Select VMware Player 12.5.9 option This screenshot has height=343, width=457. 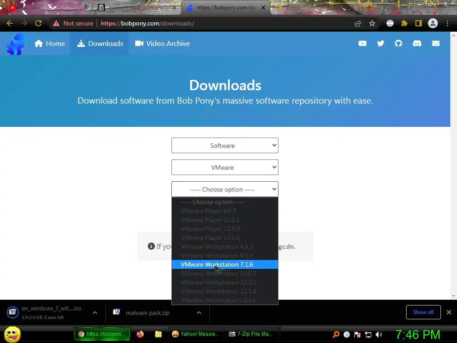[x=225, y=229]
